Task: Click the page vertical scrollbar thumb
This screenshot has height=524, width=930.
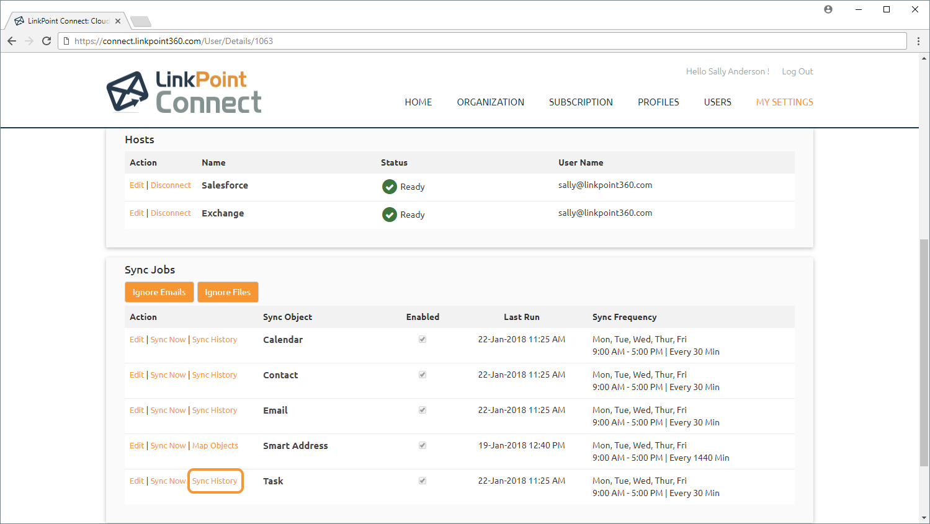Action: 924,352
